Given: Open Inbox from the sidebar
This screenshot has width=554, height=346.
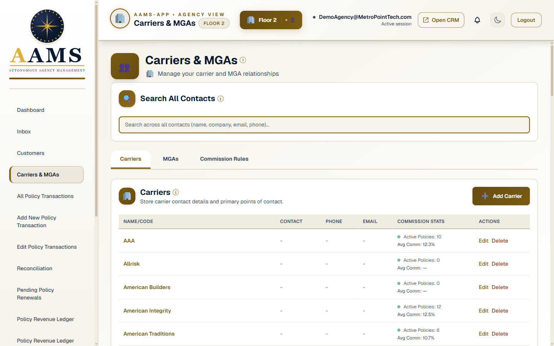Looking at the screenshot, I should coord(46,131).
